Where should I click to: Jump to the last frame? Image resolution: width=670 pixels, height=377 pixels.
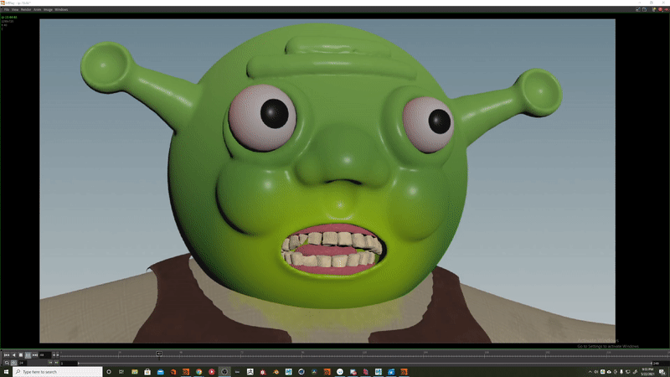tap(35, 355)
